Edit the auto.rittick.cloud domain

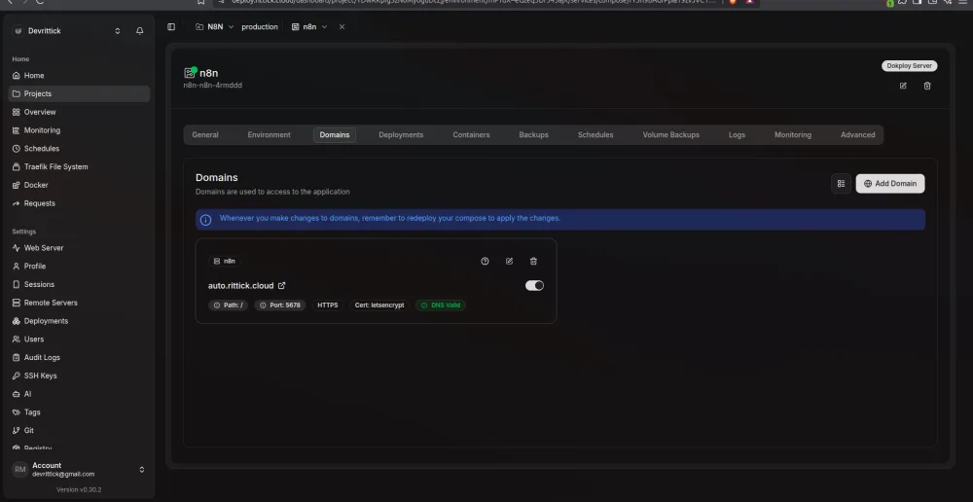(x=510, y=262)
